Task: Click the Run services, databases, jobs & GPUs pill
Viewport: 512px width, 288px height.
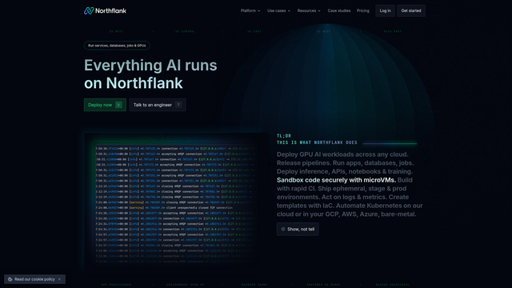Action: click(x=117, y=46)
